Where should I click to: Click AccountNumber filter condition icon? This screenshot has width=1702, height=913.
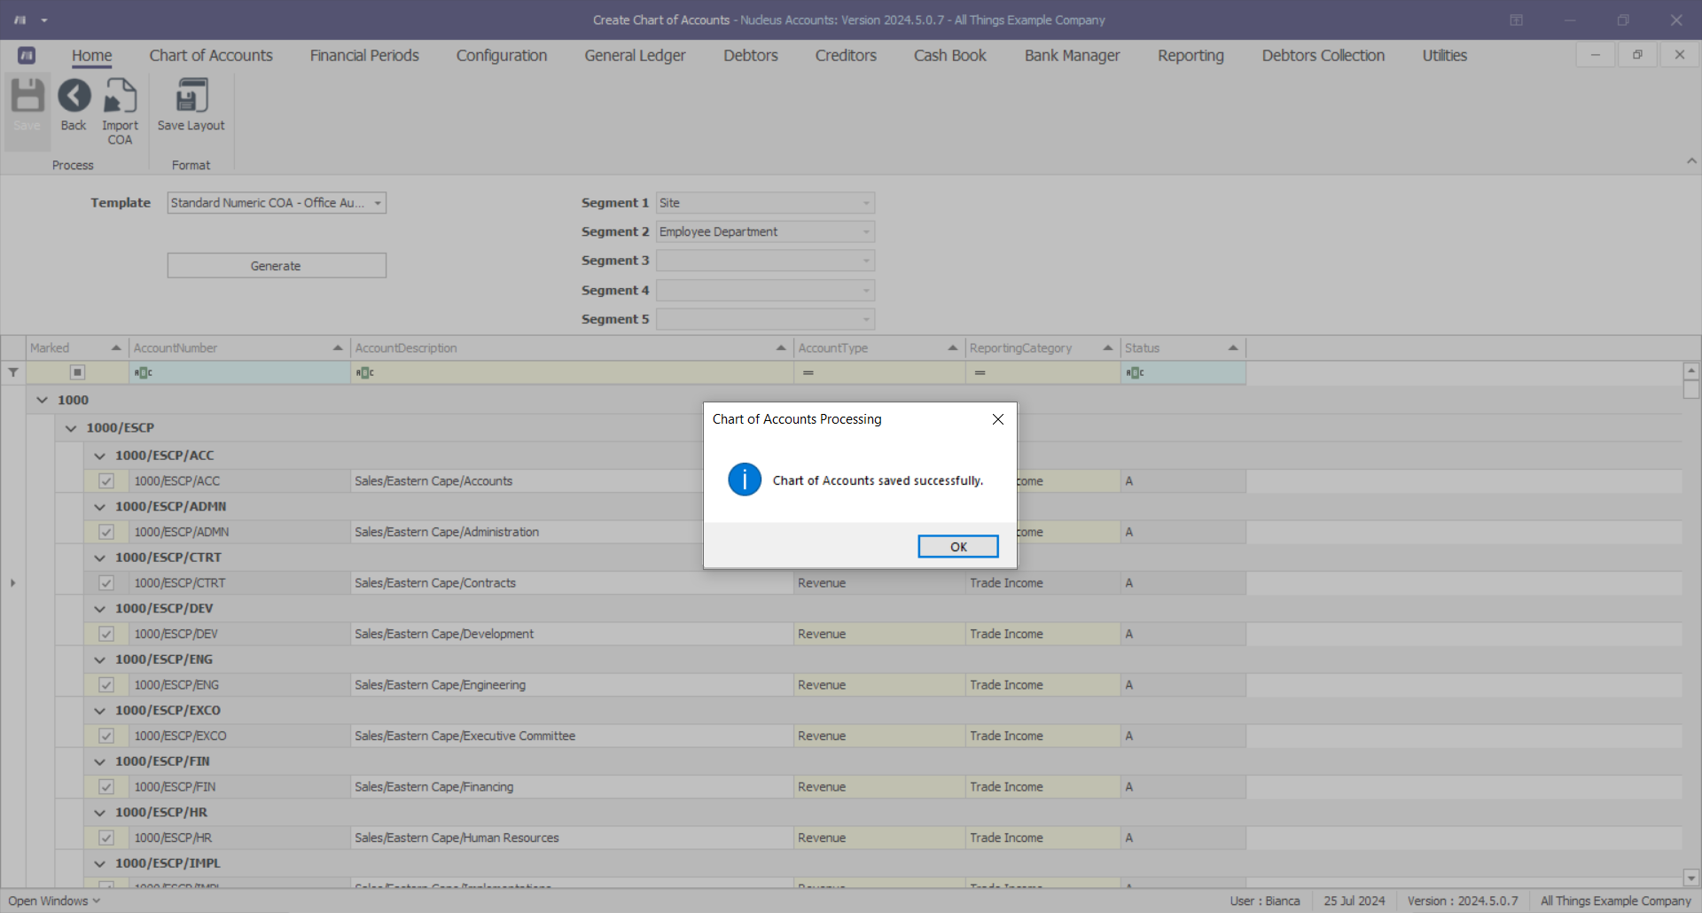[x=143, y=372]
